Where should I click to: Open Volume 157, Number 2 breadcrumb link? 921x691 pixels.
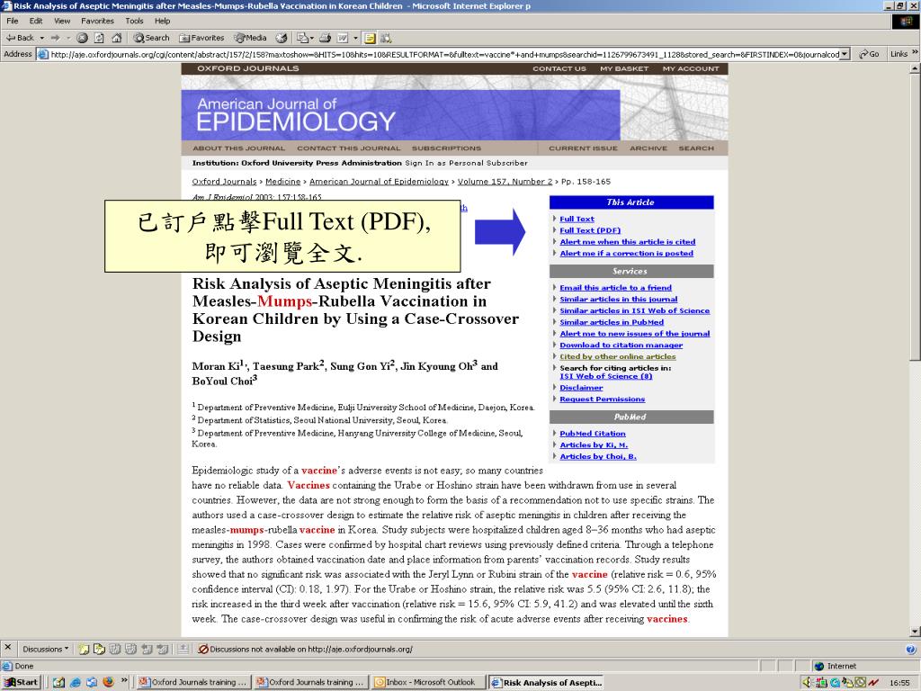pos(505,182)
